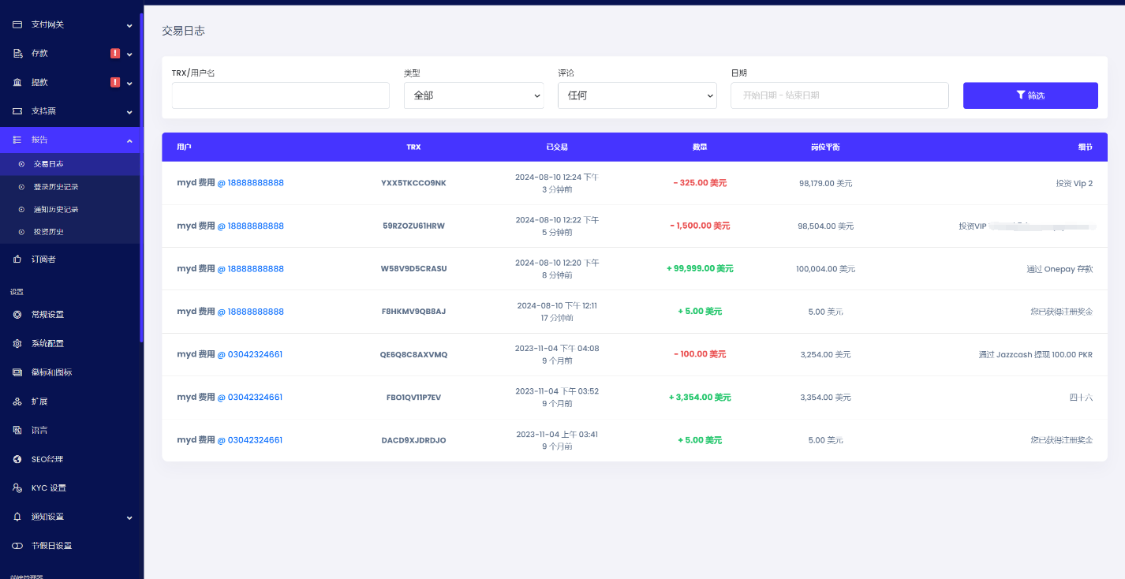This screenshot has height=579, width=1125.
Task: Click the notification settings bell icon
Action: 17,517
